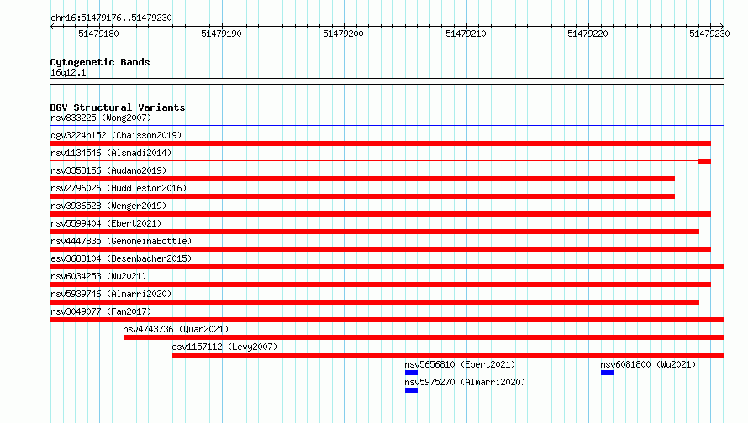This screenshot has width=748, height=423.
Task: Click the thin blue nsv833225 variant line
Action: (x=387, y=126)
